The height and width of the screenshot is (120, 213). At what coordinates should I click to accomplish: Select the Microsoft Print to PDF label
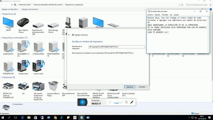[68, 95]
